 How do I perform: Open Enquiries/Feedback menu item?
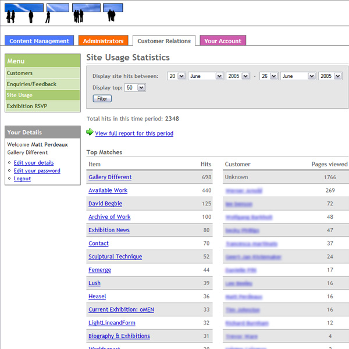coord(42,84)
